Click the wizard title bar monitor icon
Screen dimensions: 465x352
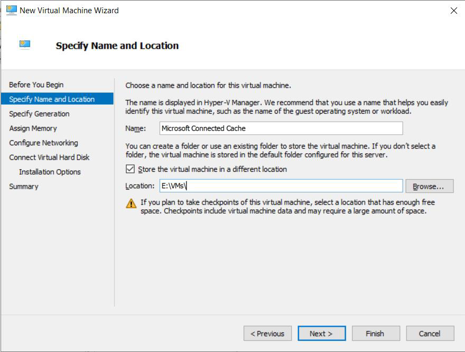click(12, 10)
